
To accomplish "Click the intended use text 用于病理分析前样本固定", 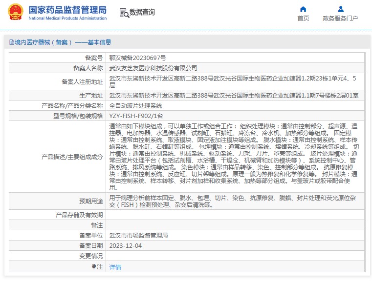I will [x=233, y=201].
